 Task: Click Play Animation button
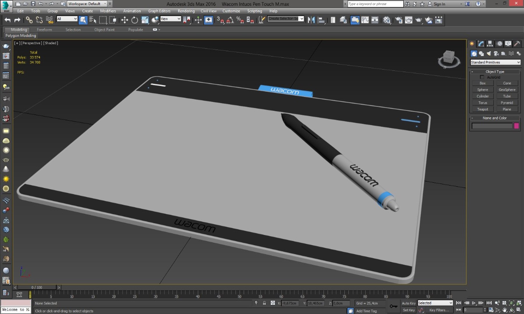[x=474, y=303]
